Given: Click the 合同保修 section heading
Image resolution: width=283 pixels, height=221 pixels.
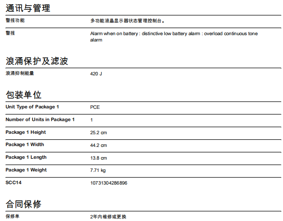Looking at the screenshot, I should [x=23, y=204].
